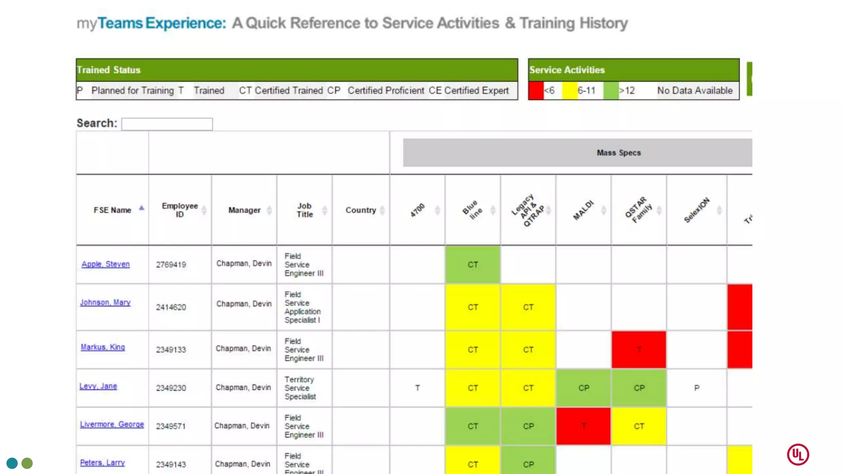This screenshot has width=844, height=474.
Task: Open Apple, Steven profile link
Action: pos(105,264)
